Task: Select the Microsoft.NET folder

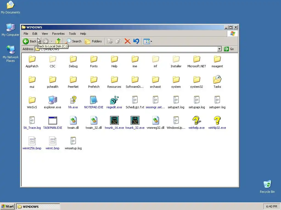Action: pos(196,62)
